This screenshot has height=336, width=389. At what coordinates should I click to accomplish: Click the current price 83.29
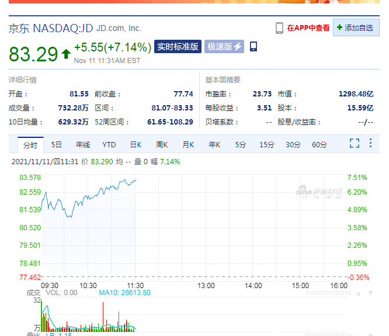click(33, 54)
